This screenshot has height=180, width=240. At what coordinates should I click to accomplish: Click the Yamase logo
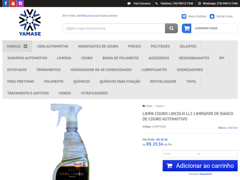30,22
